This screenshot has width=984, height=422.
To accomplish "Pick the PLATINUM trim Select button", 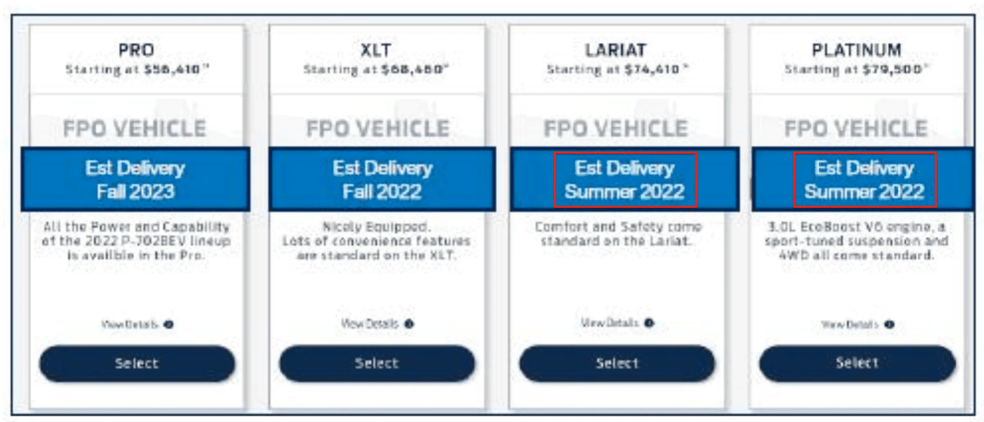I will pyautogui.click(x=857, y=363).
